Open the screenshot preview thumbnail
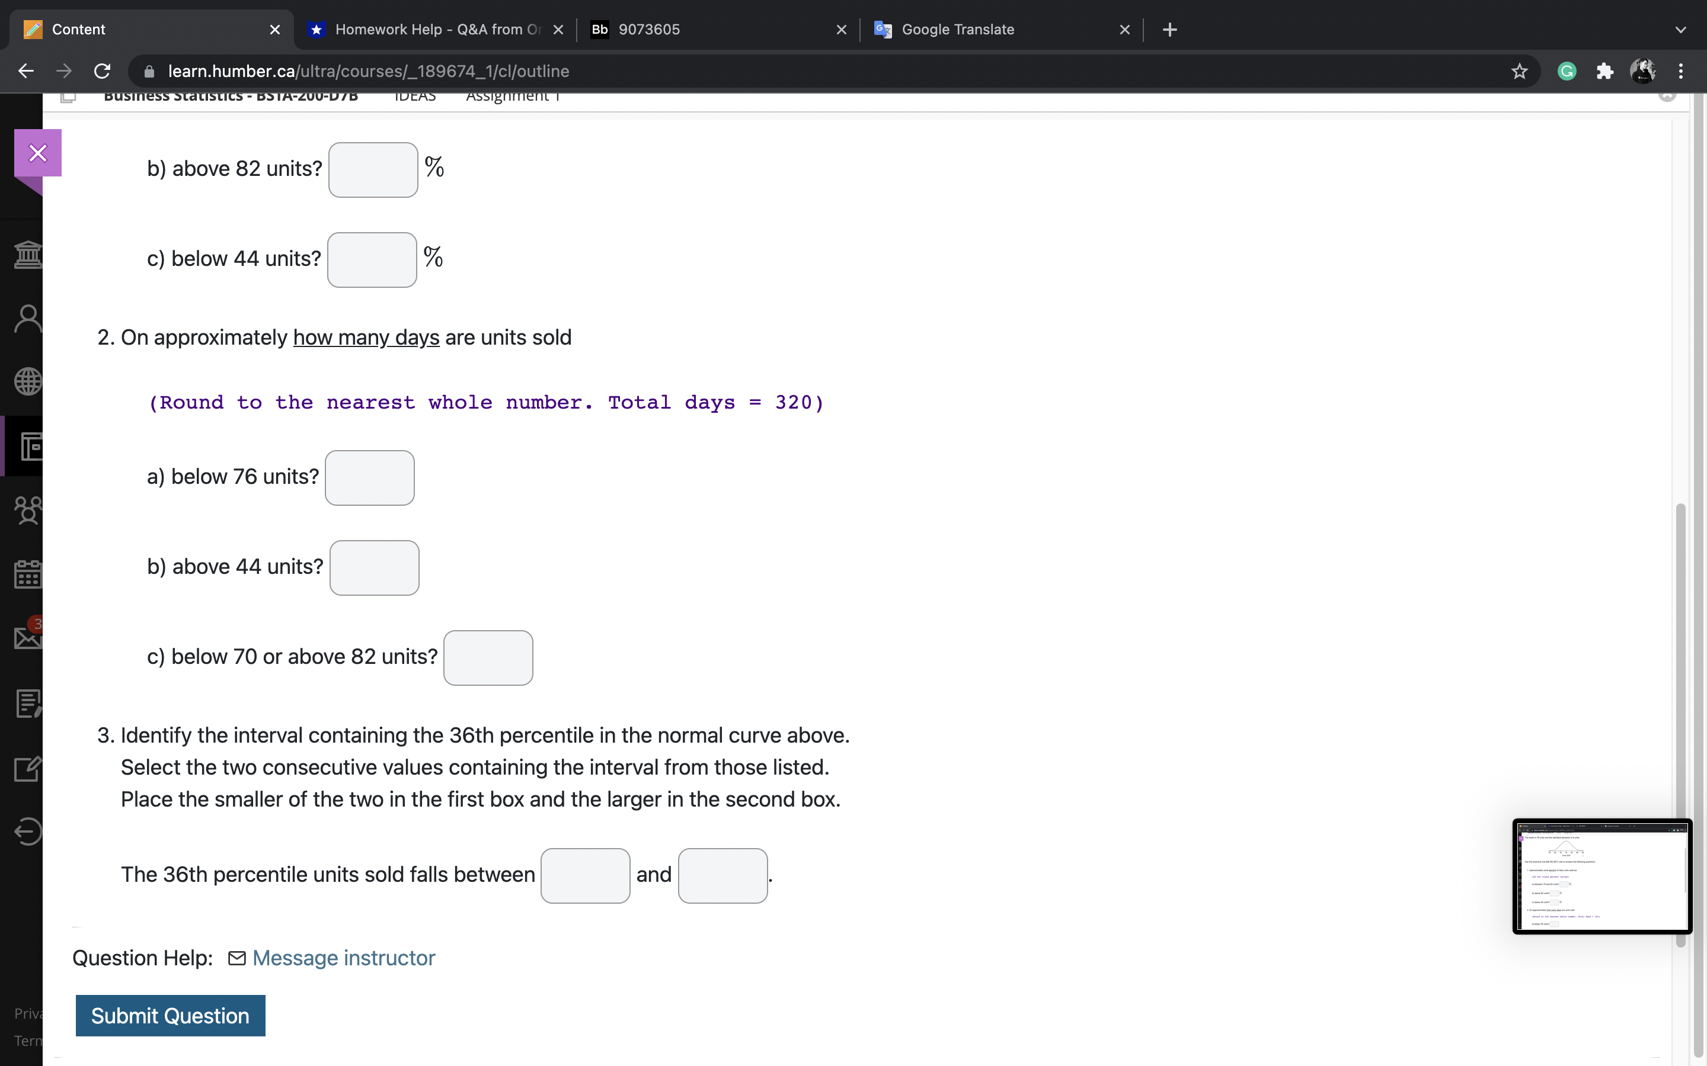 [1603, 876]
